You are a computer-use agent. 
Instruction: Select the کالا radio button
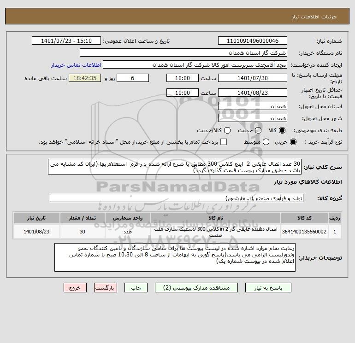pos(282,130)
